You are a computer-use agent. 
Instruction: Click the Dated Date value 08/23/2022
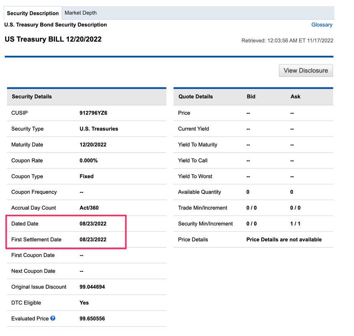(93, 223)
